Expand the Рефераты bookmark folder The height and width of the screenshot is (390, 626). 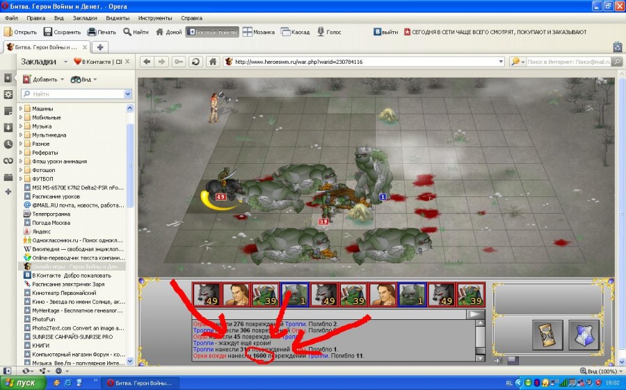click(21, 152)
